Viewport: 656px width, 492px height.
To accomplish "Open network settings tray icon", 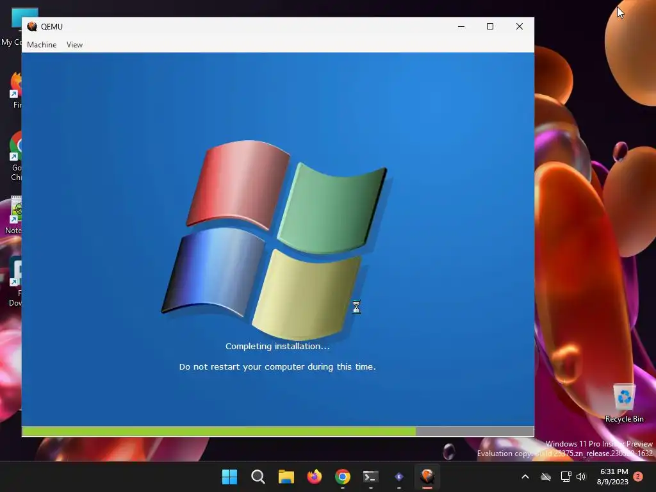I will (x=566, y=477).
